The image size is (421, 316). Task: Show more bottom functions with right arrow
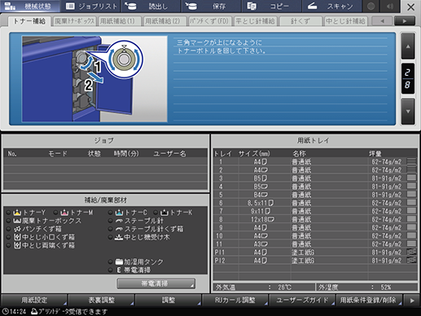pyautogui.click(x=412, y=301)
